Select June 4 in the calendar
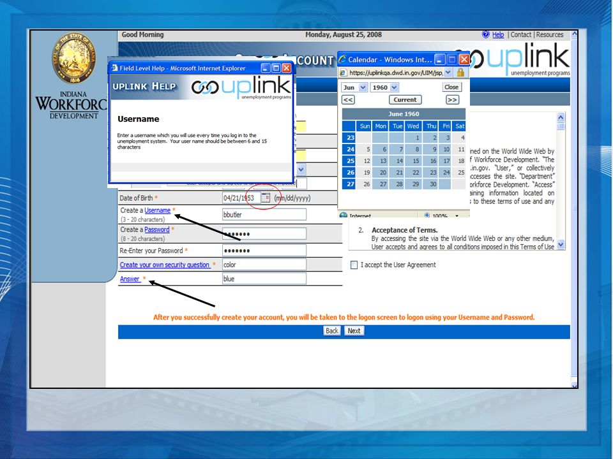This screenshot has width=613, height=459. (x=459, y=138)
